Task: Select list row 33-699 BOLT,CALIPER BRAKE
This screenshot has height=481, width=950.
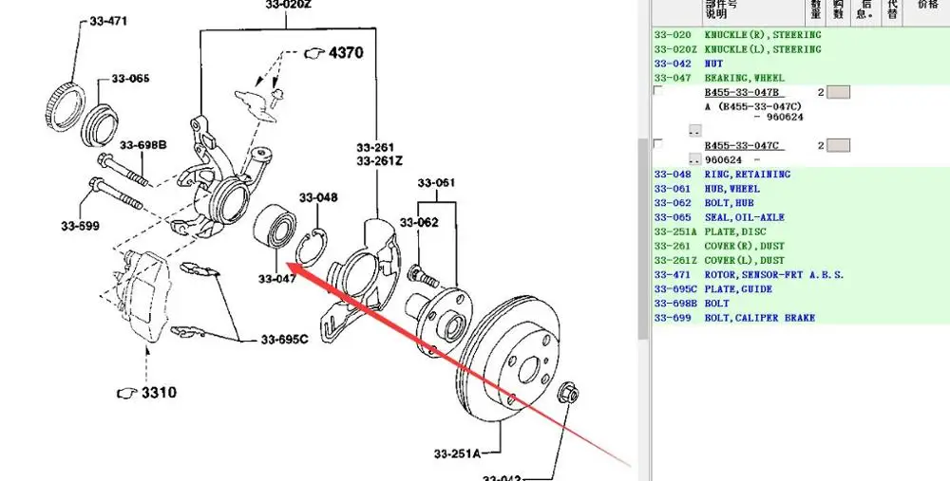Action: click(800, 318)
